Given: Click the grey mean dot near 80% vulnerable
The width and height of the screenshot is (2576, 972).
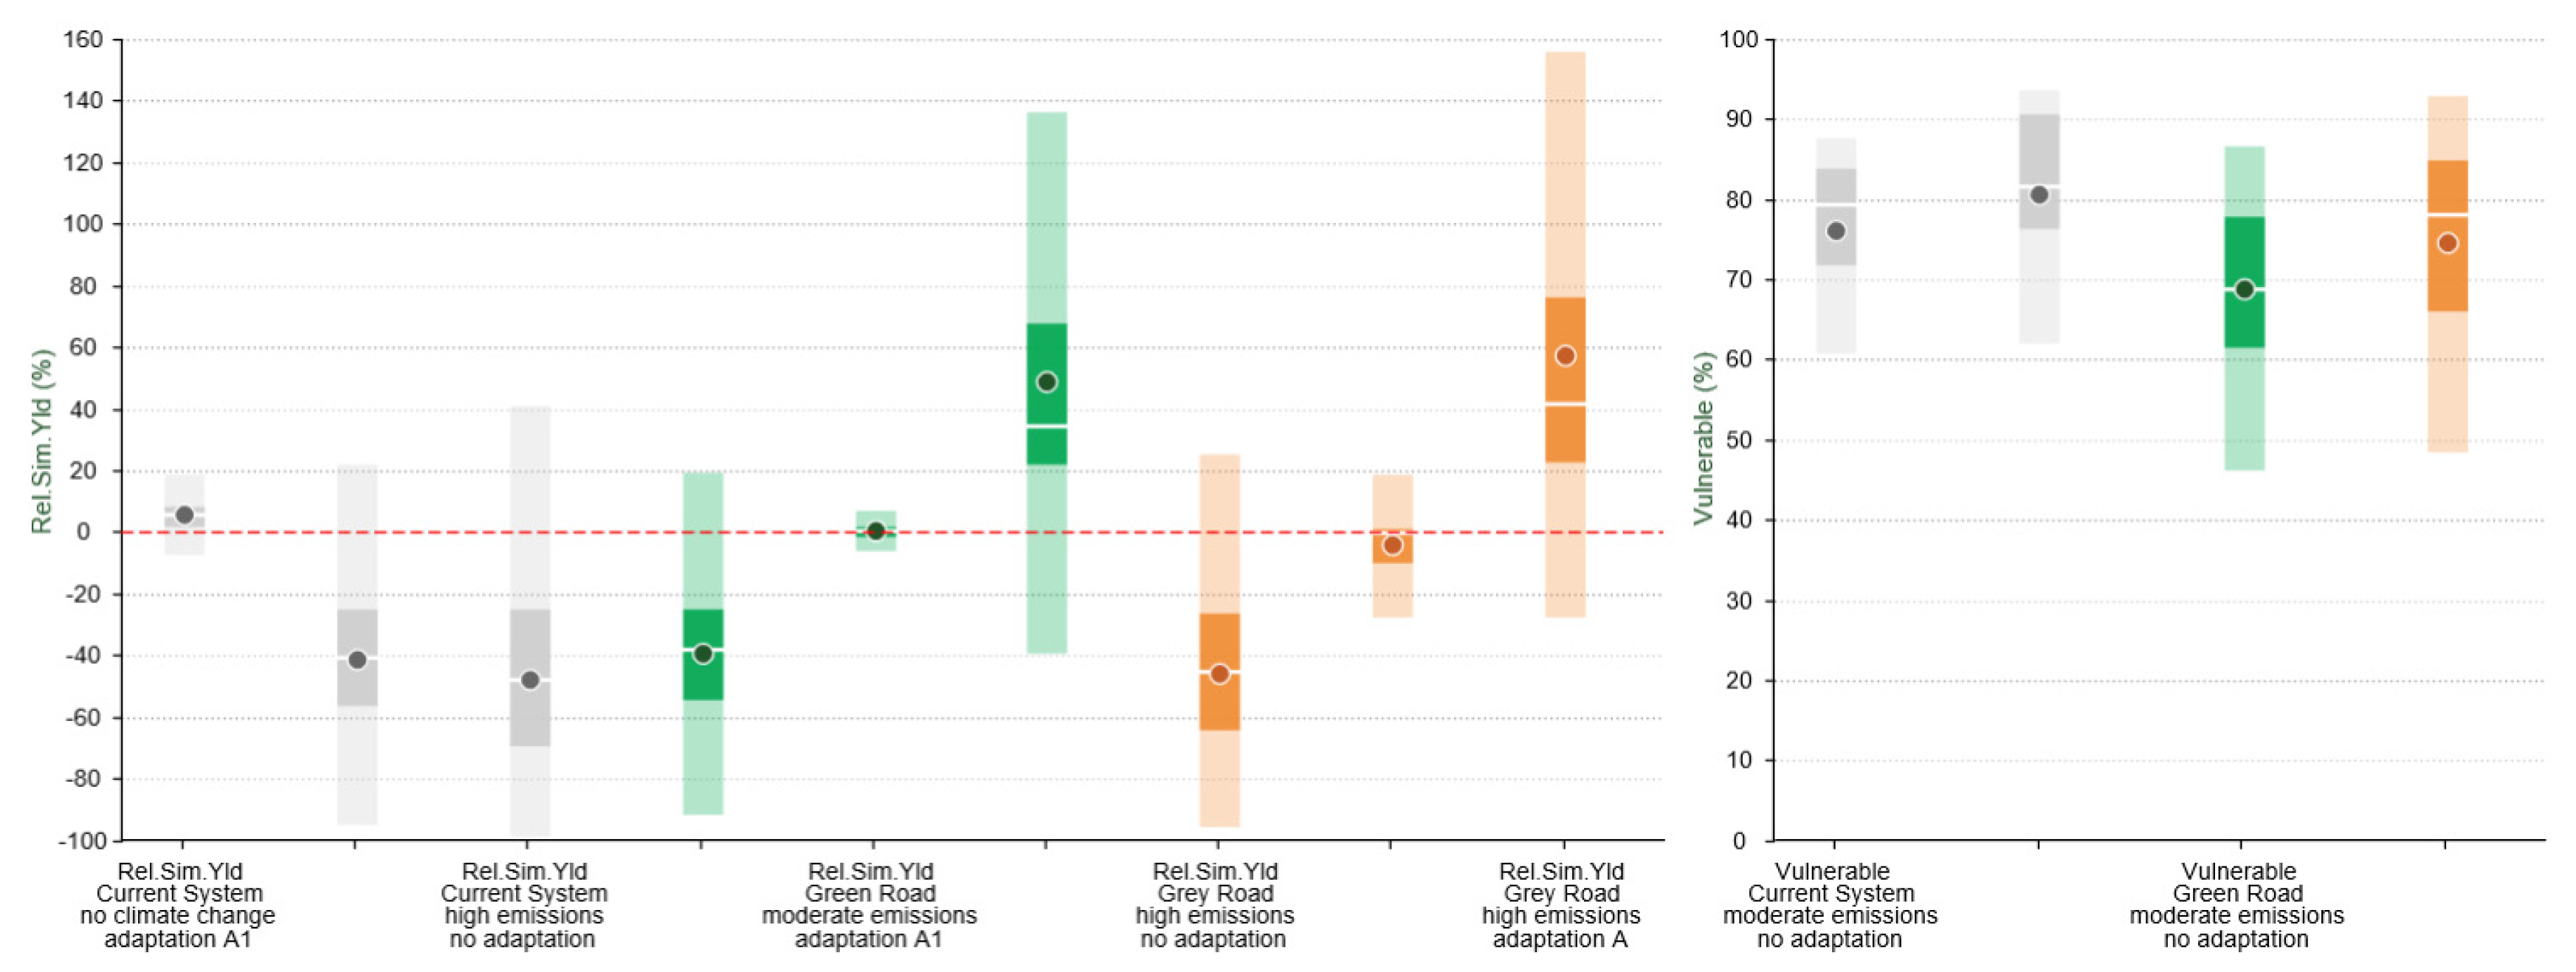Looking at the screenshot, I should 2039,195.
